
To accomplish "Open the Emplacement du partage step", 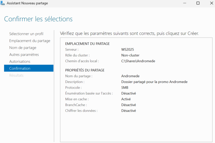I will [30, 41].
